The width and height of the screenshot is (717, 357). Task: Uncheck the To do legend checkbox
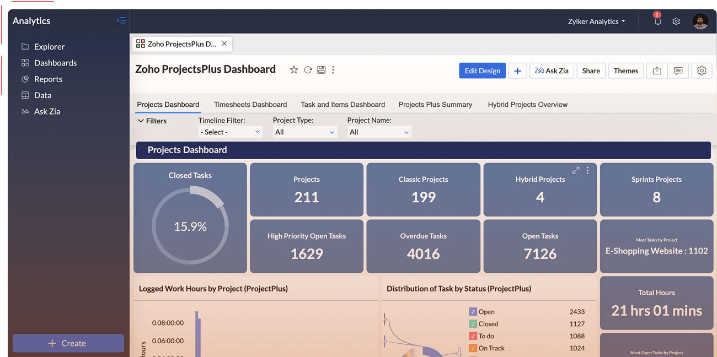(473, 336)
